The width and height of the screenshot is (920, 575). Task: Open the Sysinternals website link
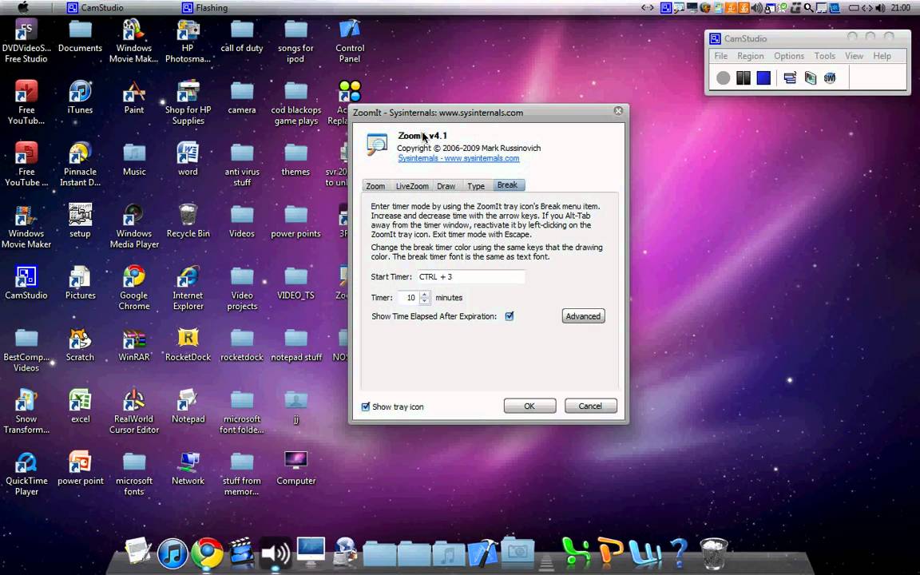[x=458, y=158]
